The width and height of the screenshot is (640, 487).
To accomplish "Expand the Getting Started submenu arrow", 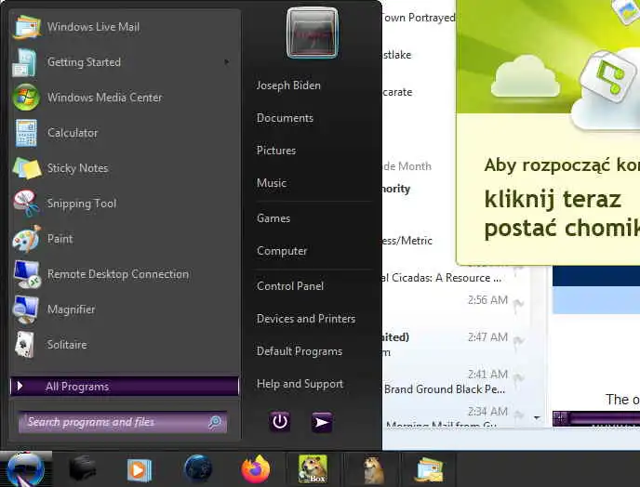I will click(x=226, y=62).
